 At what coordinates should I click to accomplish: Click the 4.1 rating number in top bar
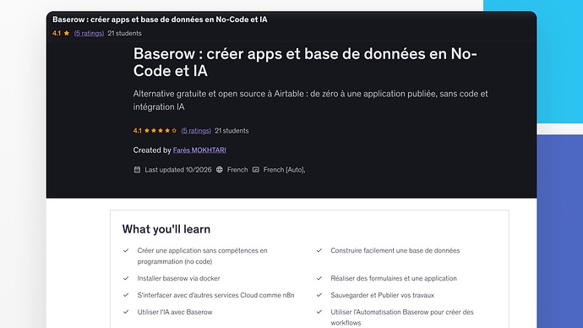(57, 33)
